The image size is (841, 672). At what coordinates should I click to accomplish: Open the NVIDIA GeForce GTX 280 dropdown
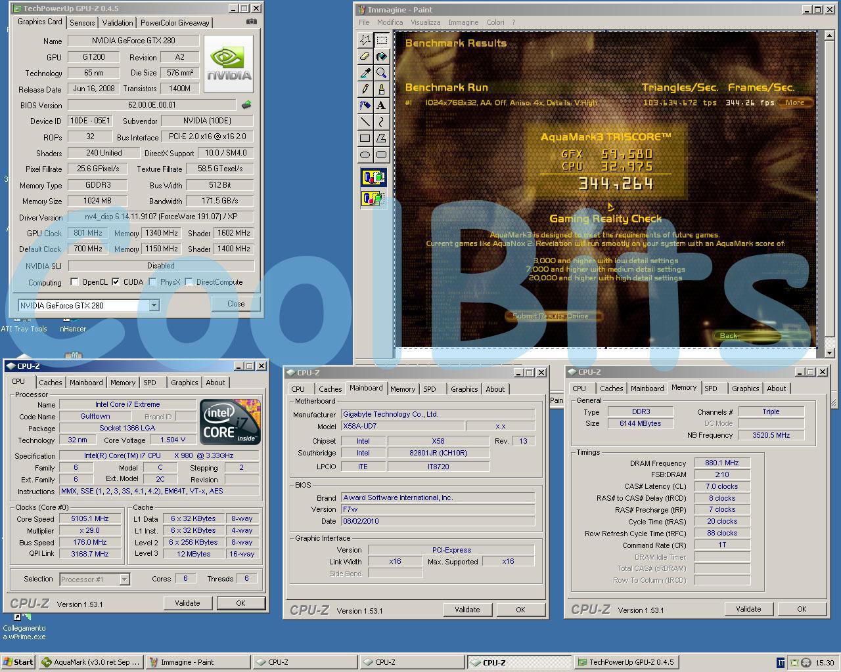(x=154, y=305)
